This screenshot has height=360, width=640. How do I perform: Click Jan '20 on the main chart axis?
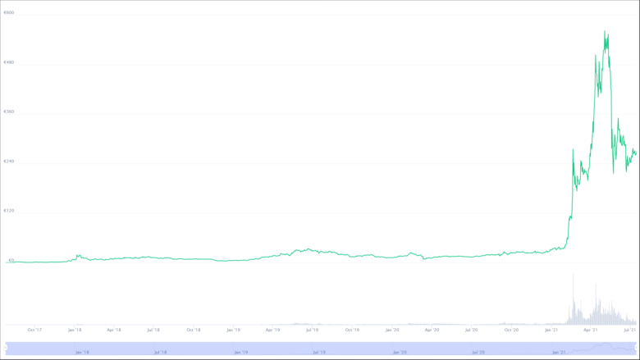pos(392,330)
